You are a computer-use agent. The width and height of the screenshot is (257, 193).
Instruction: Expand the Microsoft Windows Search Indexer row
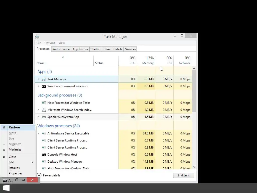[x=38, y=110]
